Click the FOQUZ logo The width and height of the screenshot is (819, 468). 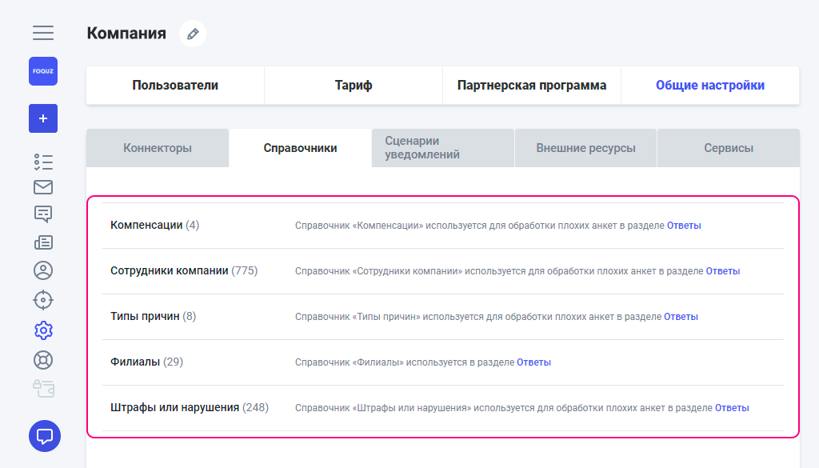click(x=43, y=71)
